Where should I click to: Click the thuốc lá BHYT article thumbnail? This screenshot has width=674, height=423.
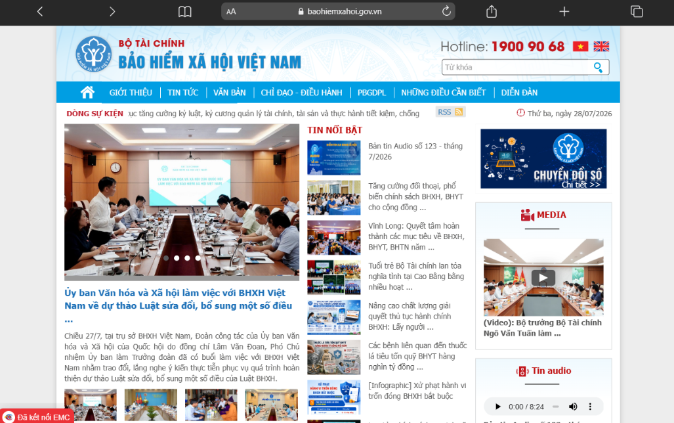(x=333, y=357)
